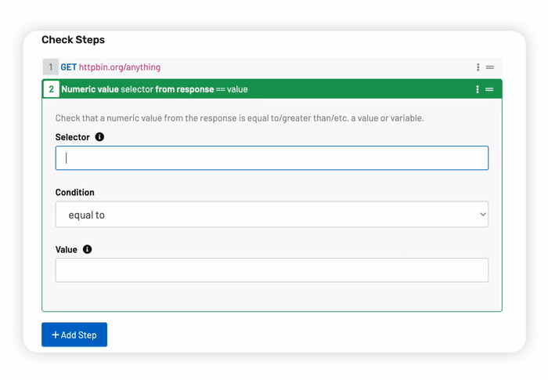Click into the Value input field

tap(272, 270)
